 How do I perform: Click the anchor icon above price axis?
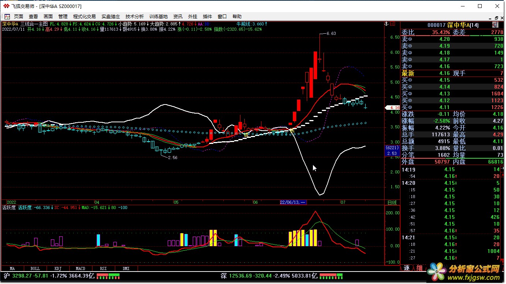387,24
